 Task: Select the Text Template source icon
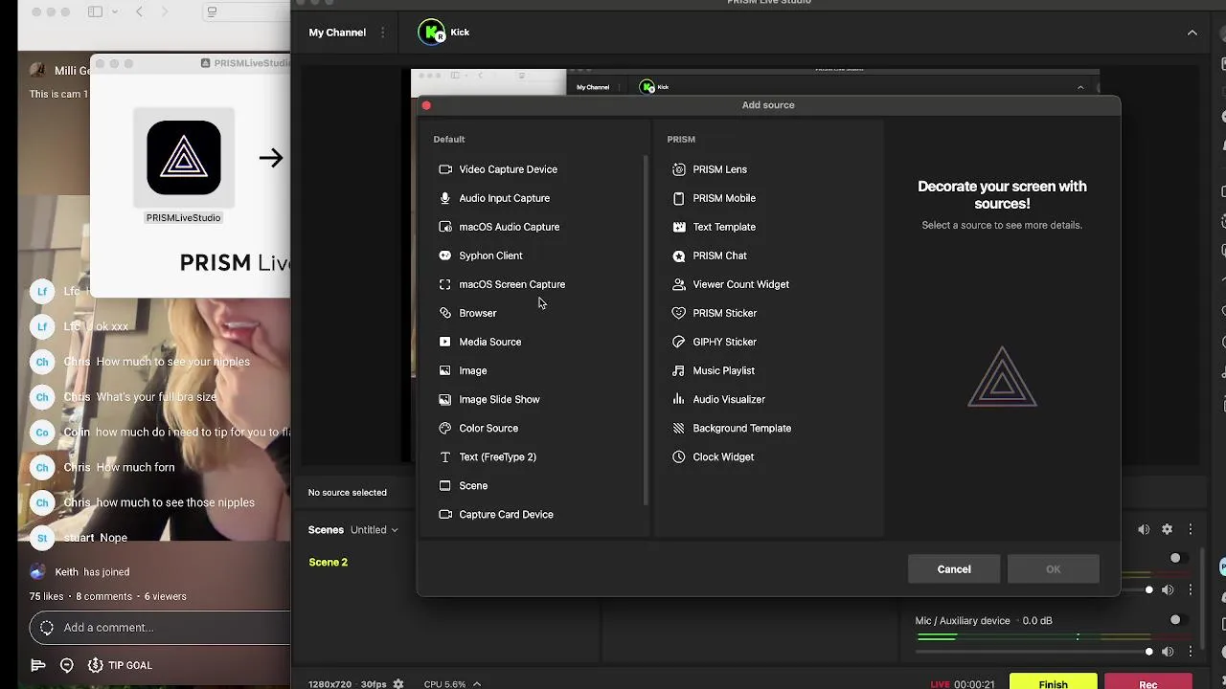(x=679, y=227)
